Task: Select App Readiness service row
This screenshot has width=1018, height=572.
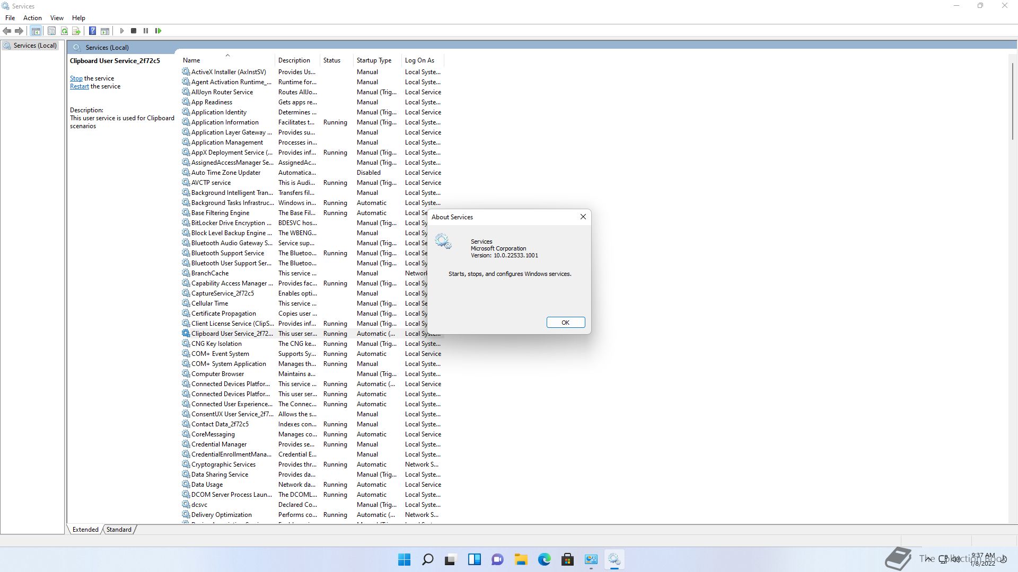Action: 312,102
